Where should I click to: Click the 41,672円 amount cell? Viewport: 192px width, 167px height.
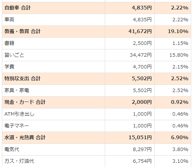(x=130, y=32)
